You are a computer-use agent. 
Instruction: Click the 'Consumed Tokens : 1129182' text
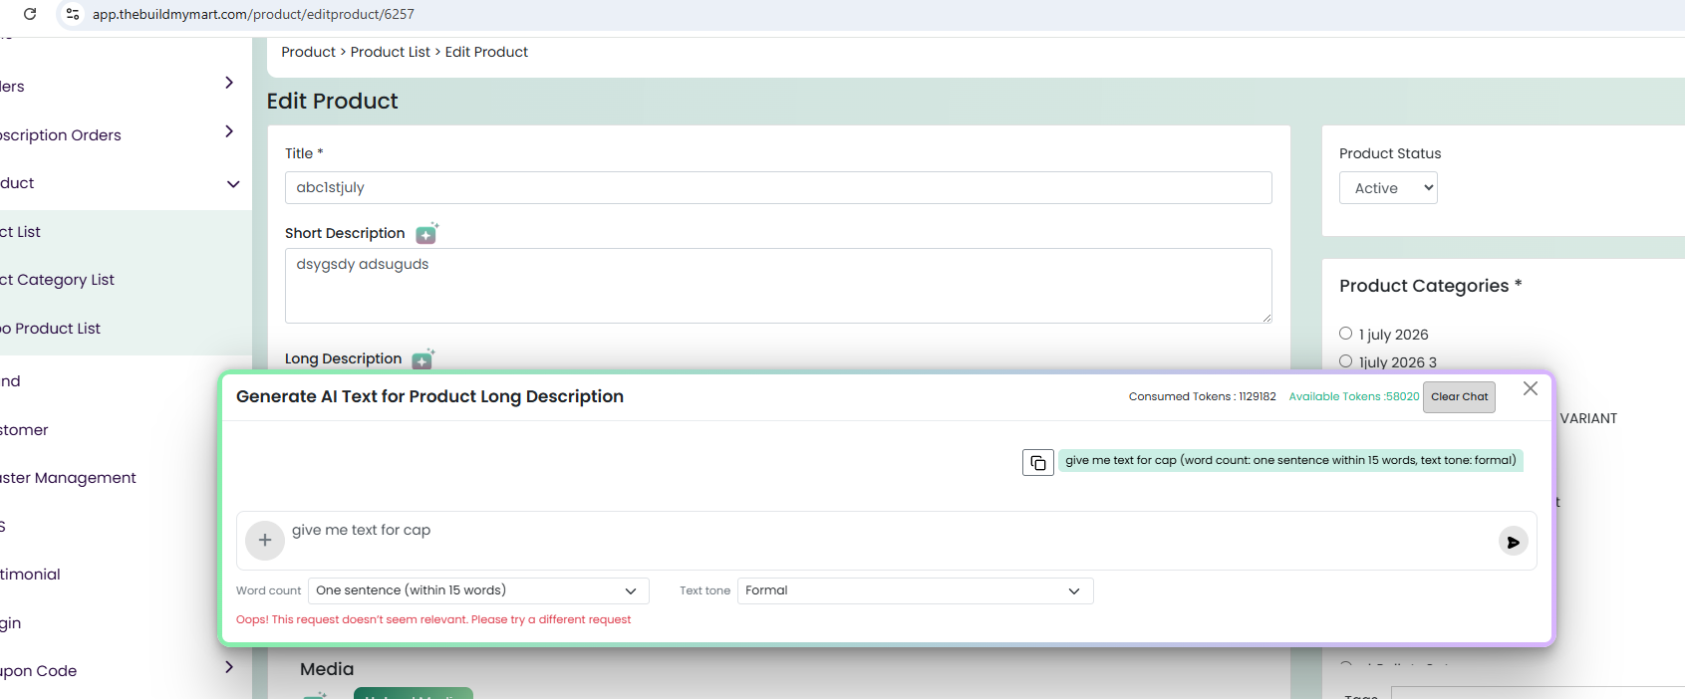click(1202, 396)
